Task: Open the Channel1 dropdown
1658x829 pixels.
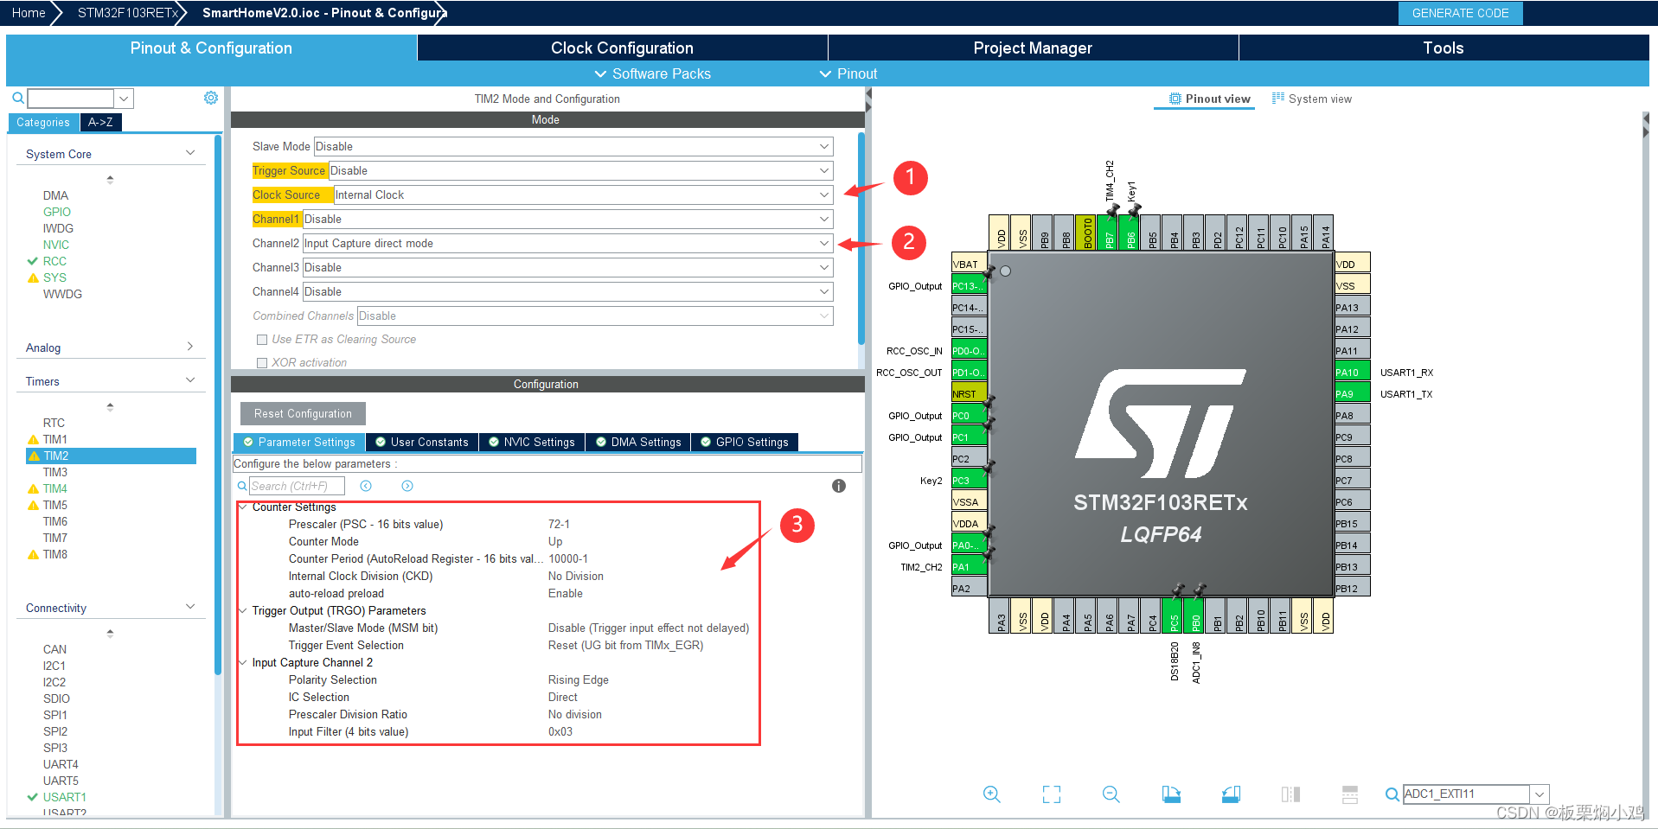Action: (x=568, y=220)
